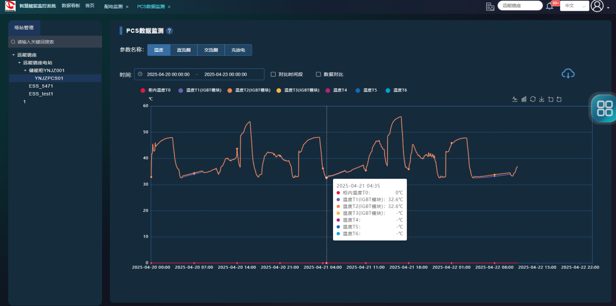616x306 pixels.
Task: Click the chart restore/refresh icon
Action: [533, 99]
